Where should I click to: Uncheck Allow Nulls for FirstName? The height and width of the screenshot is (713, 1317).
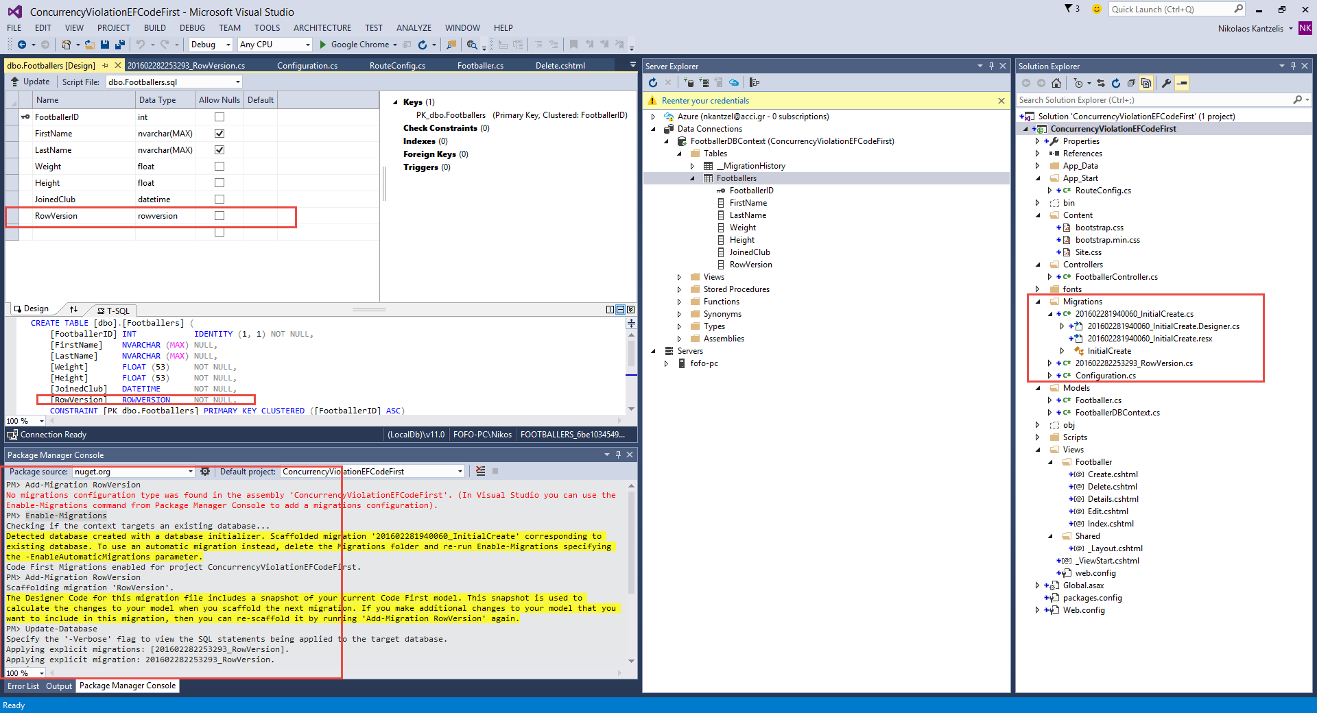click(x=219, y=134)
